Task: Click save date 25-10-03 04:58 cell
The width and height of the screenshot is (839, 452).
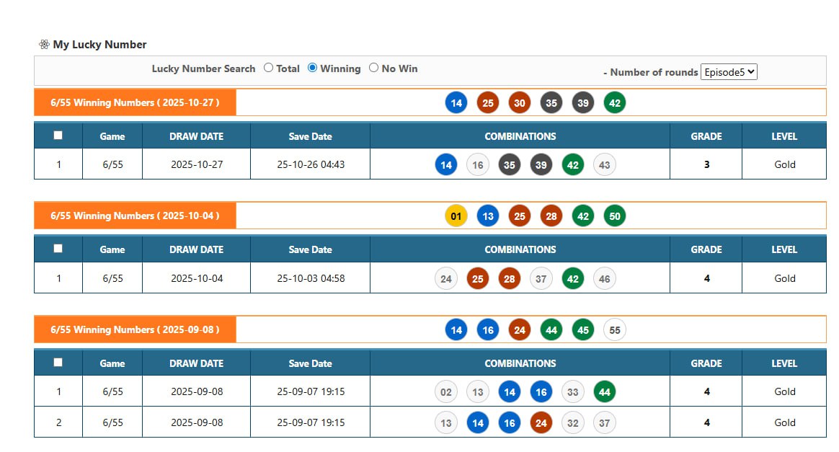Action: point(310,279)
